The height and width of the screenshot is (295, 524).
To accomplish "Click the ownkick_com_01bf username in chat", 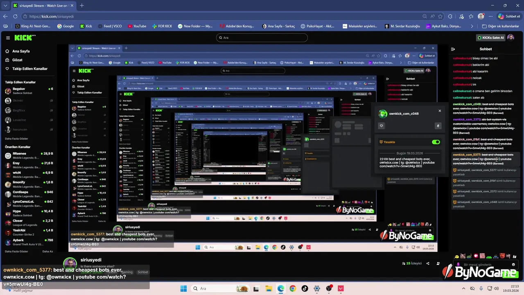I will [x=466, y=139].
